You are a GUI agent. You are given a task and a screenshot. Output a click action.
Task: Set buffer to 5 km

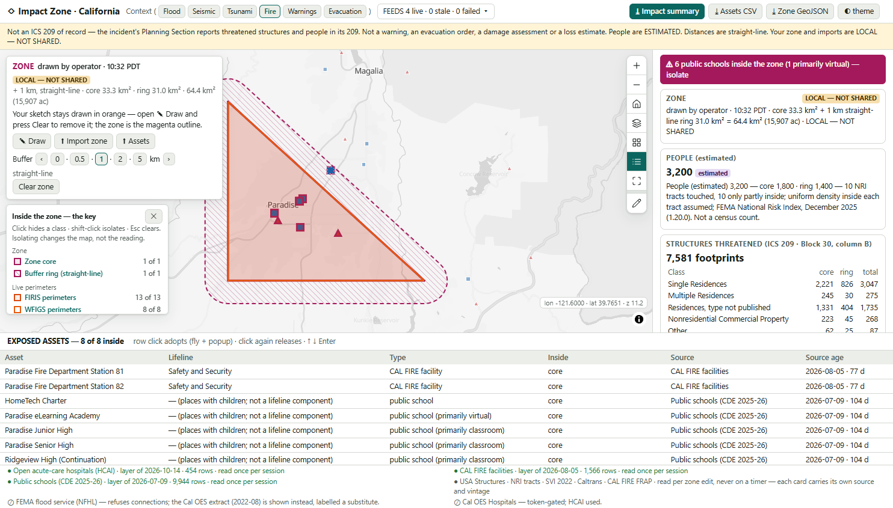tap(140, 159)
